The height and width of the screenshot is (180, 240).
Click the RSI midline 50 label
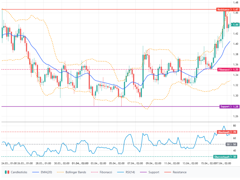[231, 144]
